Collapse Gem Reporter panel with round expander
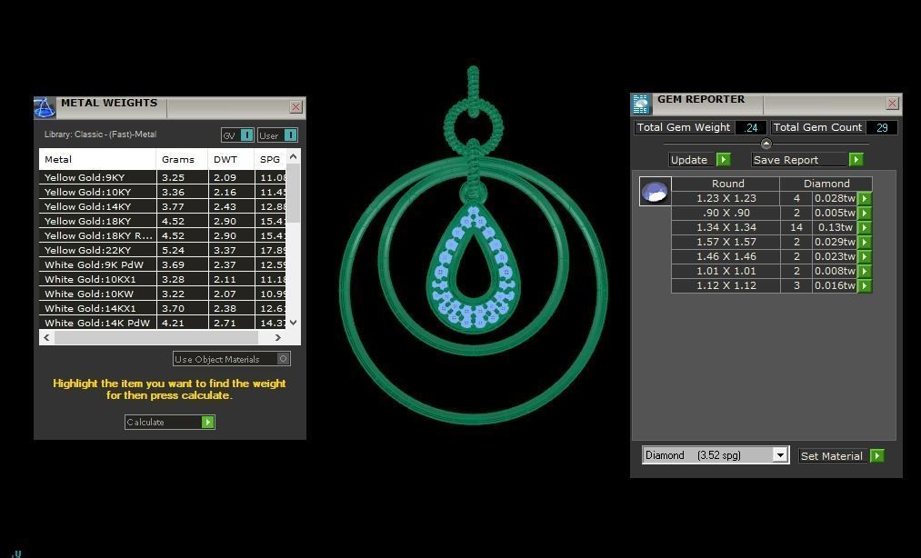 pyautogui.click(x=766, y=144)
